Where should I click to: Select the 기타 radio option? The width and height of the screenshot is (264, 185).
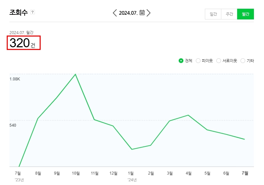[x=243, y=61]
